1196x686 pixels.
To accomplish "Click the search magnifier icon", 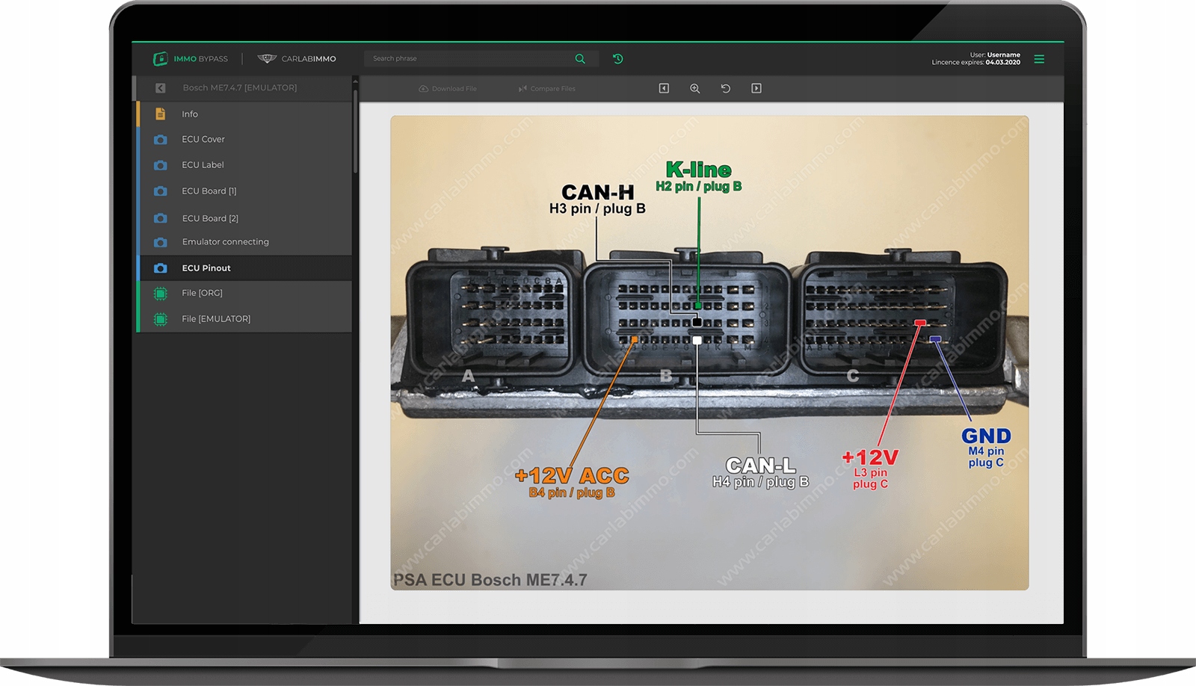I will point(580,58).
